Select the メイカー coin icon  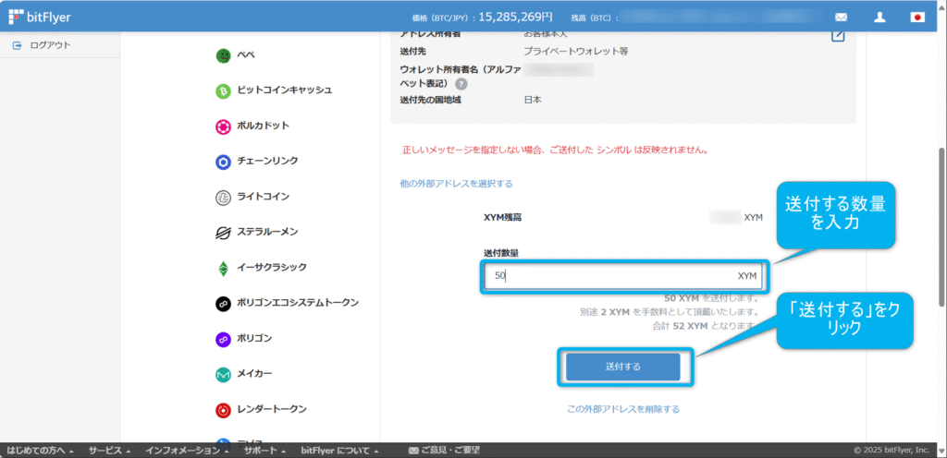(x=224, y=375)
